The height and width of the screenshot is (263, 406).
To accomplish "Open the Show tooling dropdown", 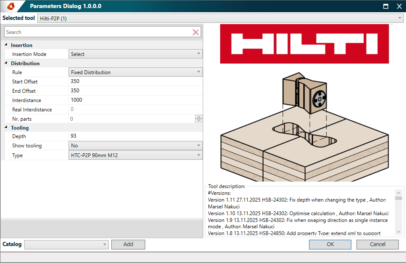I will point(135,145).
